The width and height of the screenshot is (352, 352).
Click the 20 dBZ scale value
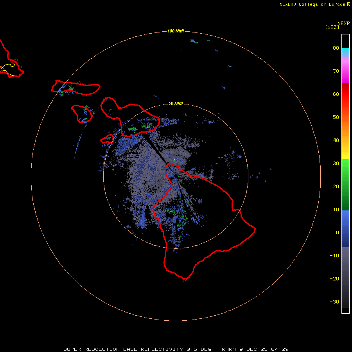[x=336, y=186]
